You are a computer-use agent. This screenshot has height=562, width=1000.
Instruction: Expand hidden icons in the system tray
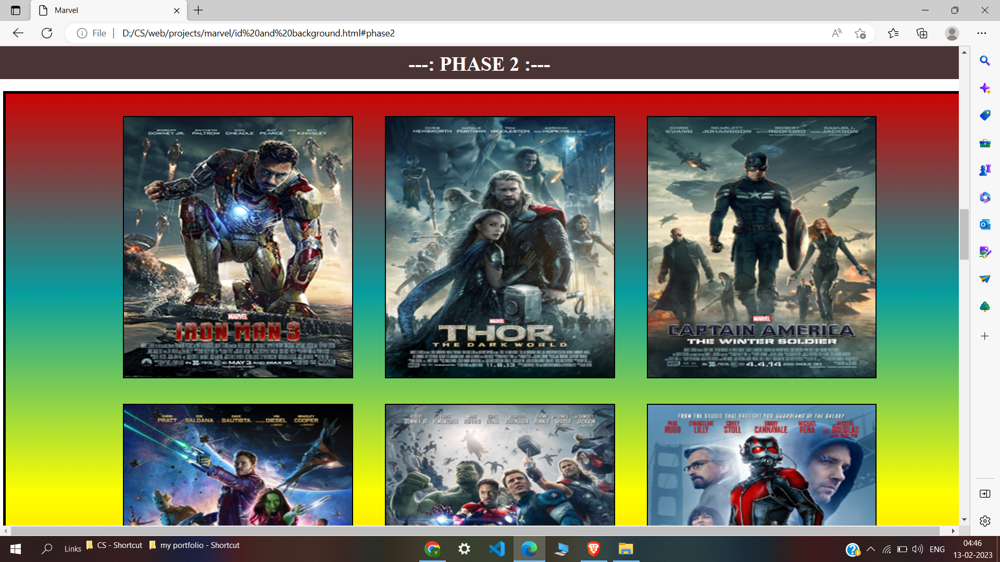tap(870, 548)
